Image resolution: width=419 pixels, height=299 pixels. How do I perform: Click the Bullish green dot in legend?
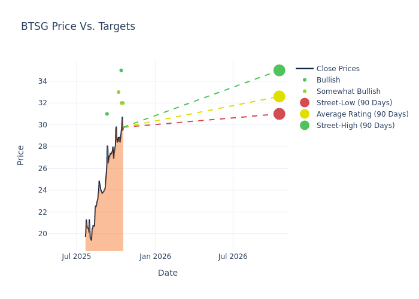tap(305, 80)
